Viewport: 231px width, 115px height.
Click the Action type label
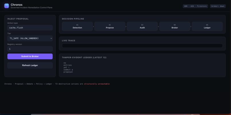click(x=13, y=23)
